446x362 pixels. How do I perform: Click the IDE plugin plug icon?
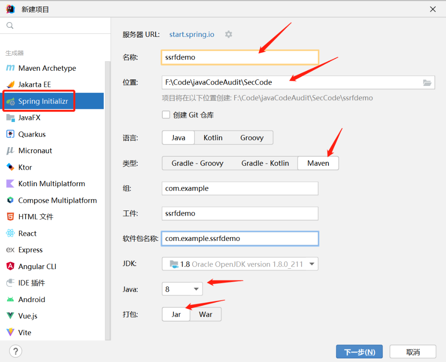click(10, 283)
